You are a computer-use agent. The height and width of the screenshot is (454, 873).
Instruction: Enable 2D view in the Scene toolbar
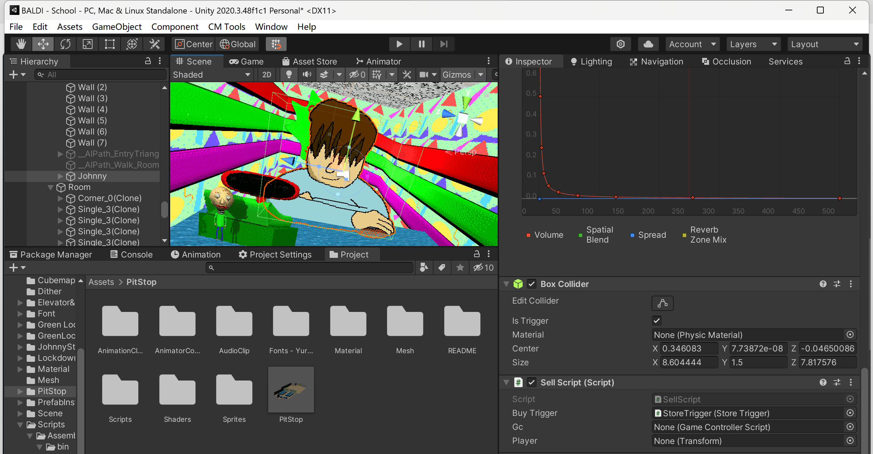click(x=266, y=75)
